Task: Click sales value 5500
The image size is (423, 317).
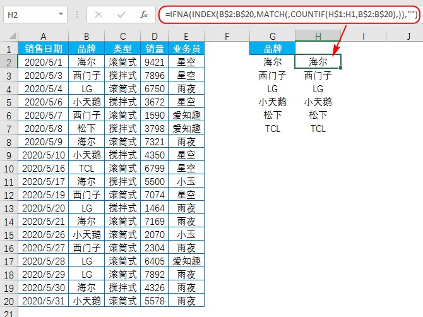Action: click(154, 182)
